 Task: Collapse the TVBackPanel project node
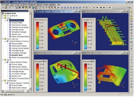3,81
